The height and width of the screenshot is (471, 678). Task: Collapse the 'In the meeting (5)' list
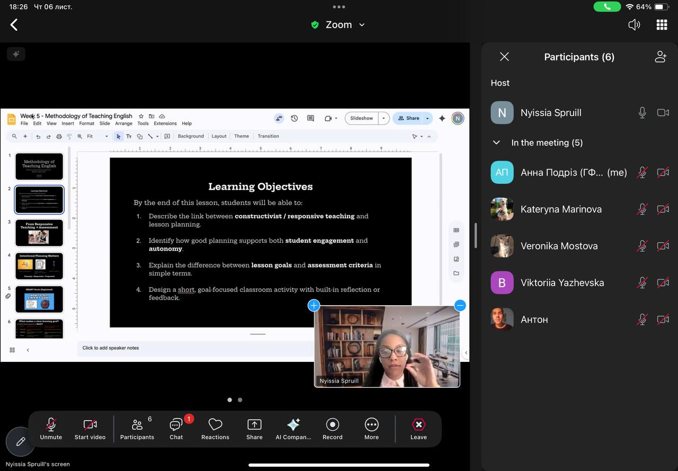point(496,143)
